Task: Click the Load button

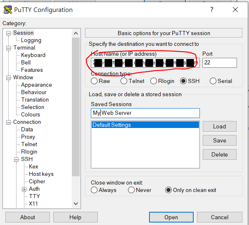Action: pos(219,126)
